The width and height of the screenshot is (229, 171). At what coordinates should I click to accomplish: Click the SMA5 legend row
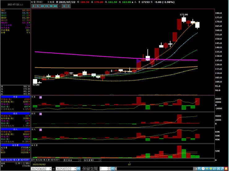(15, 10)
